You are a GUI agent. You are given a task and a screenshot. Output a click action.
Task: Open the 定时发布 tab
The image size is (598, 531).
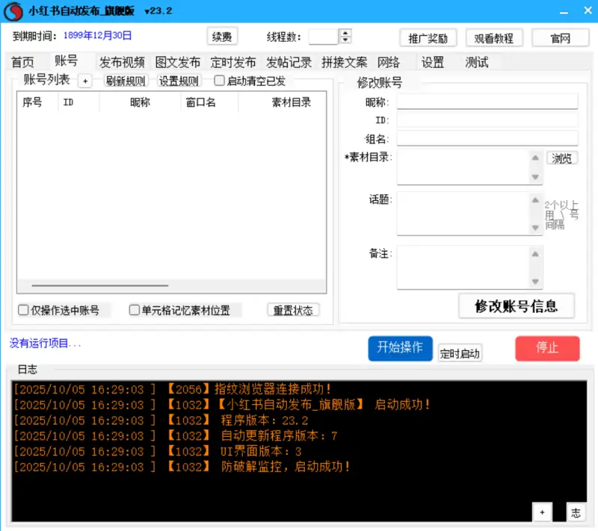coord(232,63)
